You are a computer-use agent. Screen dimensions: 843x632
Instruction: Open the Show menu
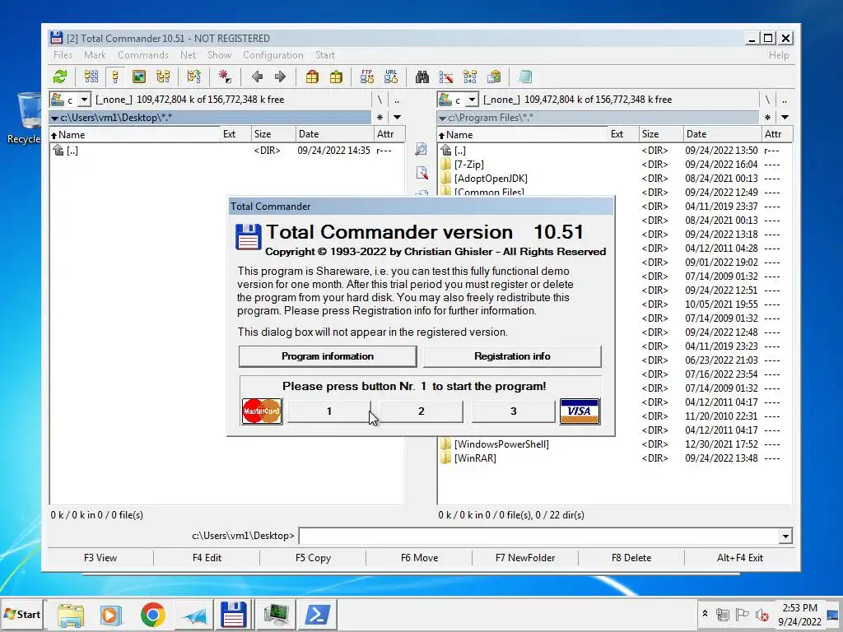click(219, 55)
